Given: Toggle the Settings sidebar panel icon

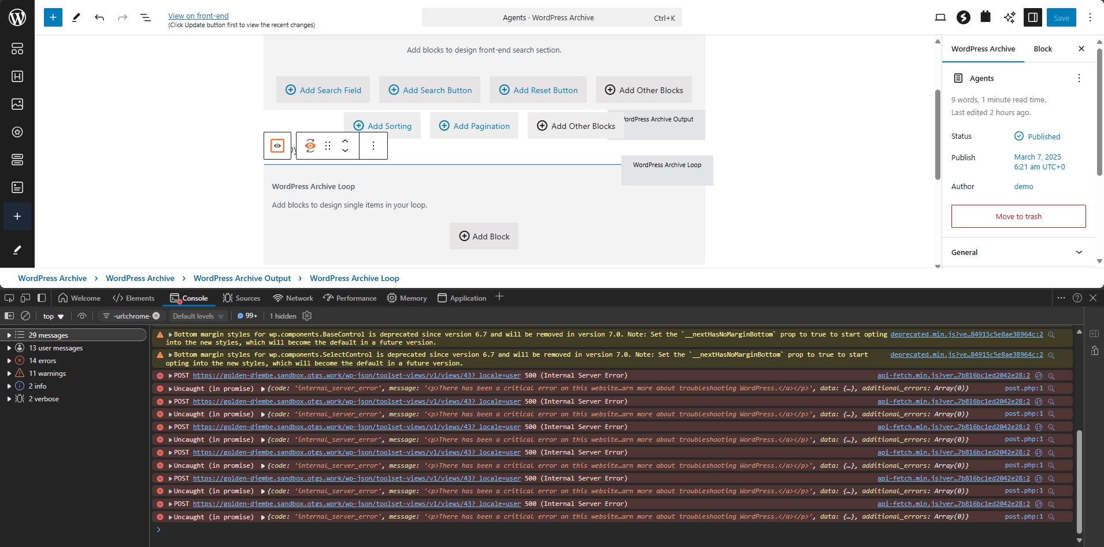Looking at the screenshot, I should (1032, 17).
